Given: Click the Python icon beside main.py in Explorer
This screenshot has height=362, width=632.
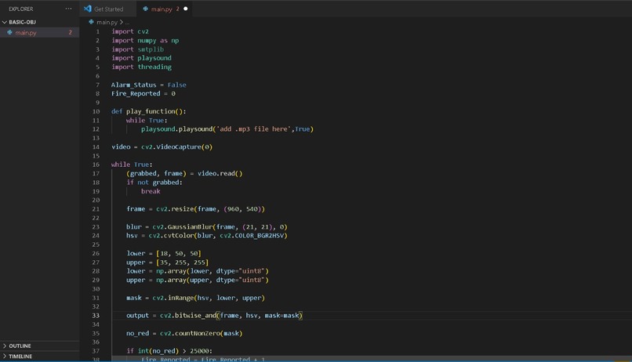Looking at the screenshot, I should [x=9, y=32].
